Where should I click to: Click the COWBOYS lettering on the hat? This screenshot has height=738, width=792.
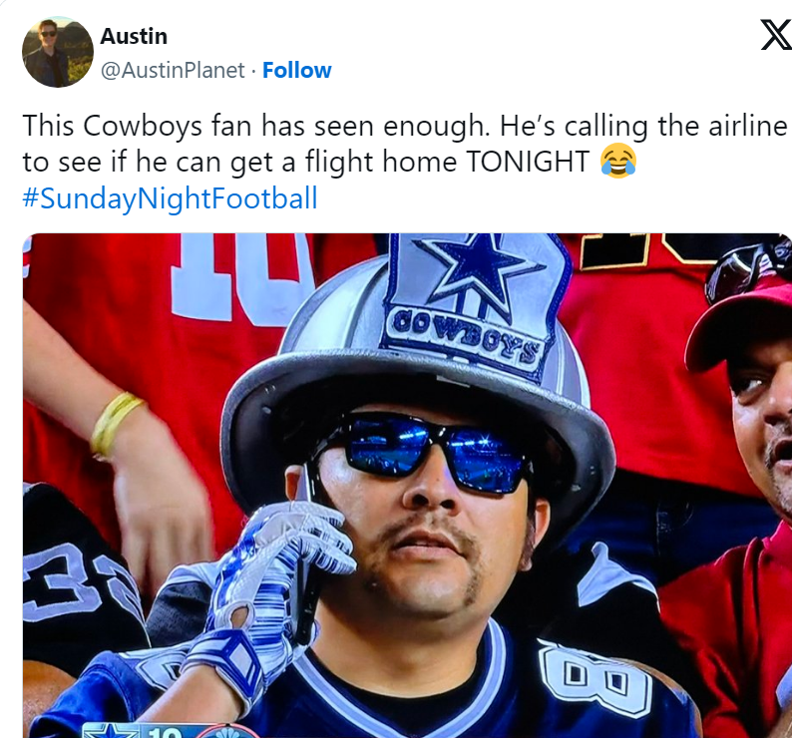click(465, 336)
